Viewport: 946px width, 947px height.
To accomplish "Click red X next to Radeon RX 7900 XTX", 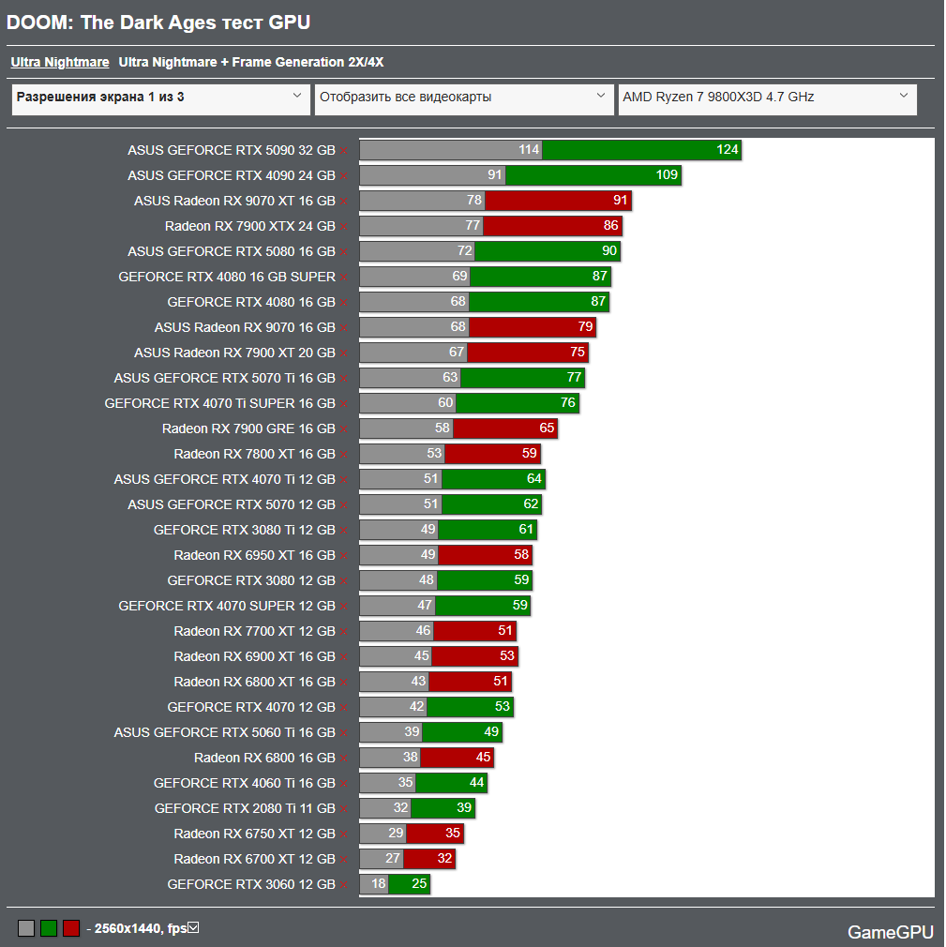I will coord(344,227).
